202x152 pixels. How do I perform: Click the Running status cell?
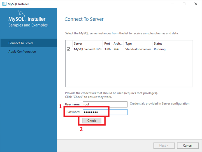click(x=160, y=49)
